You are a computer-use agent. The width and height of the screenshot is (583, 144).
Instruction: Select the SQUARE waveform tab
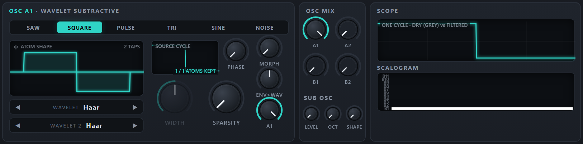pyautogui.click(x=80, y=28)
